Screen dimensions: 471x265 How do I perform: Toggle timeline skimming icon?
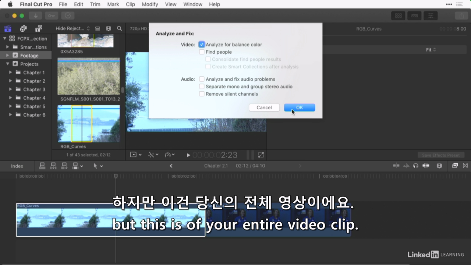(x=396, y=166)
